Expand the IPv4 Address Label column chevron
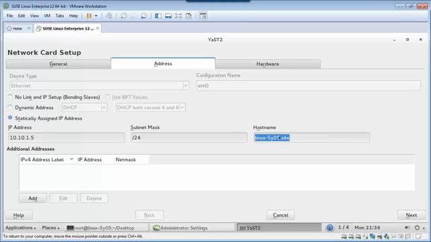Screen dimensions: 431x242 point(71,159)
